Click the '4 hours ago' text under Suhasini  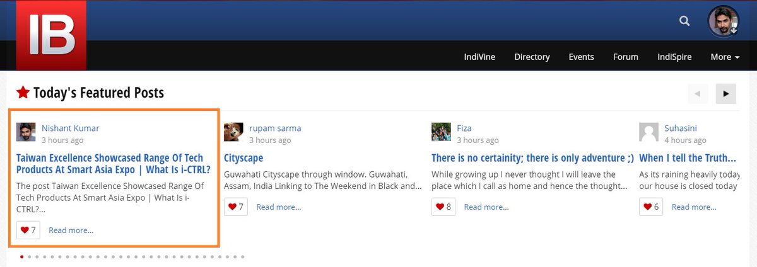click(x=685, y=140)
